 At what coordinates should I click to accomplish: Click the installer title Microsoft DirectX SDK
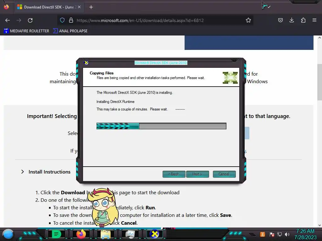[x=161, y=63]
